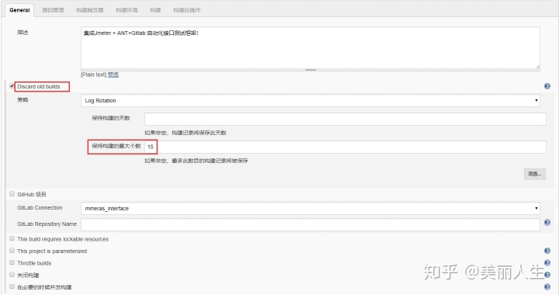Show help icon for Throttle builds
Screen dimensions: 559x295
(547, 263)
